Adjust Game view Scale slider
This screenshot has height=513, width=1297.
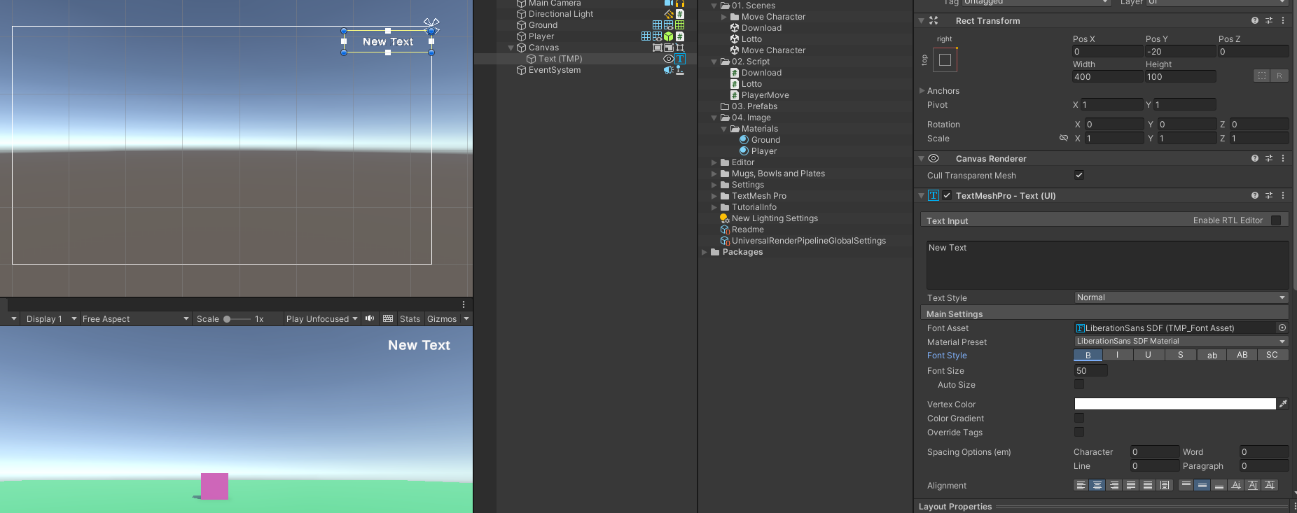pos(237,318)
